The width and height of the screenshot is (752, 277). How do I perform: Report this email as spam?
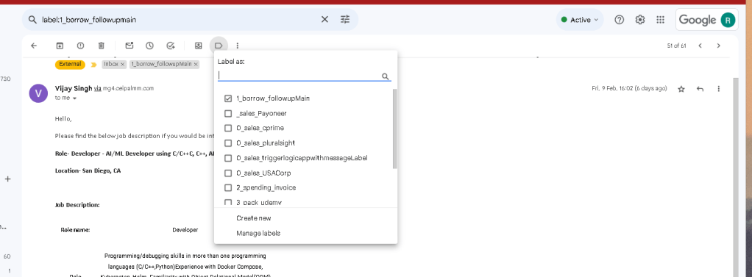[x=81, y=46]
